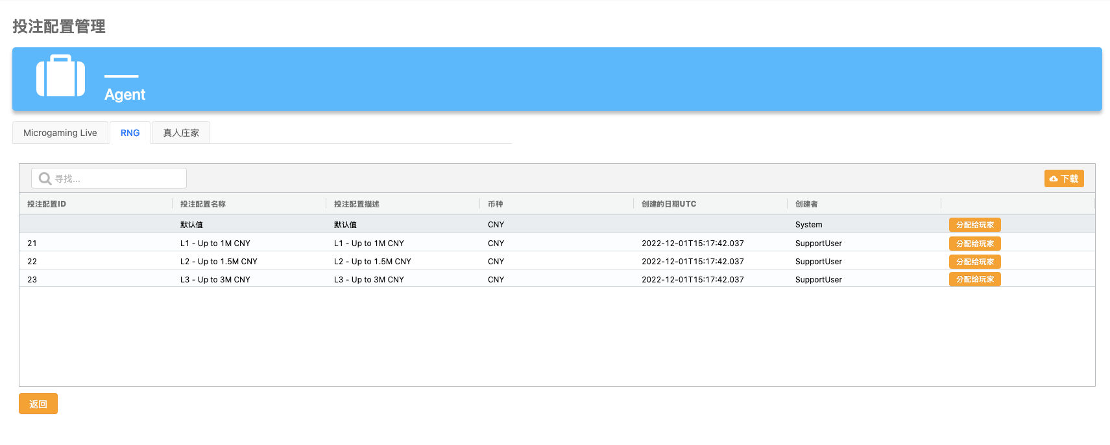Assign config 23 to players
Image resolution: width=1110 pixels, height=445 pixels.
point(974,279)
